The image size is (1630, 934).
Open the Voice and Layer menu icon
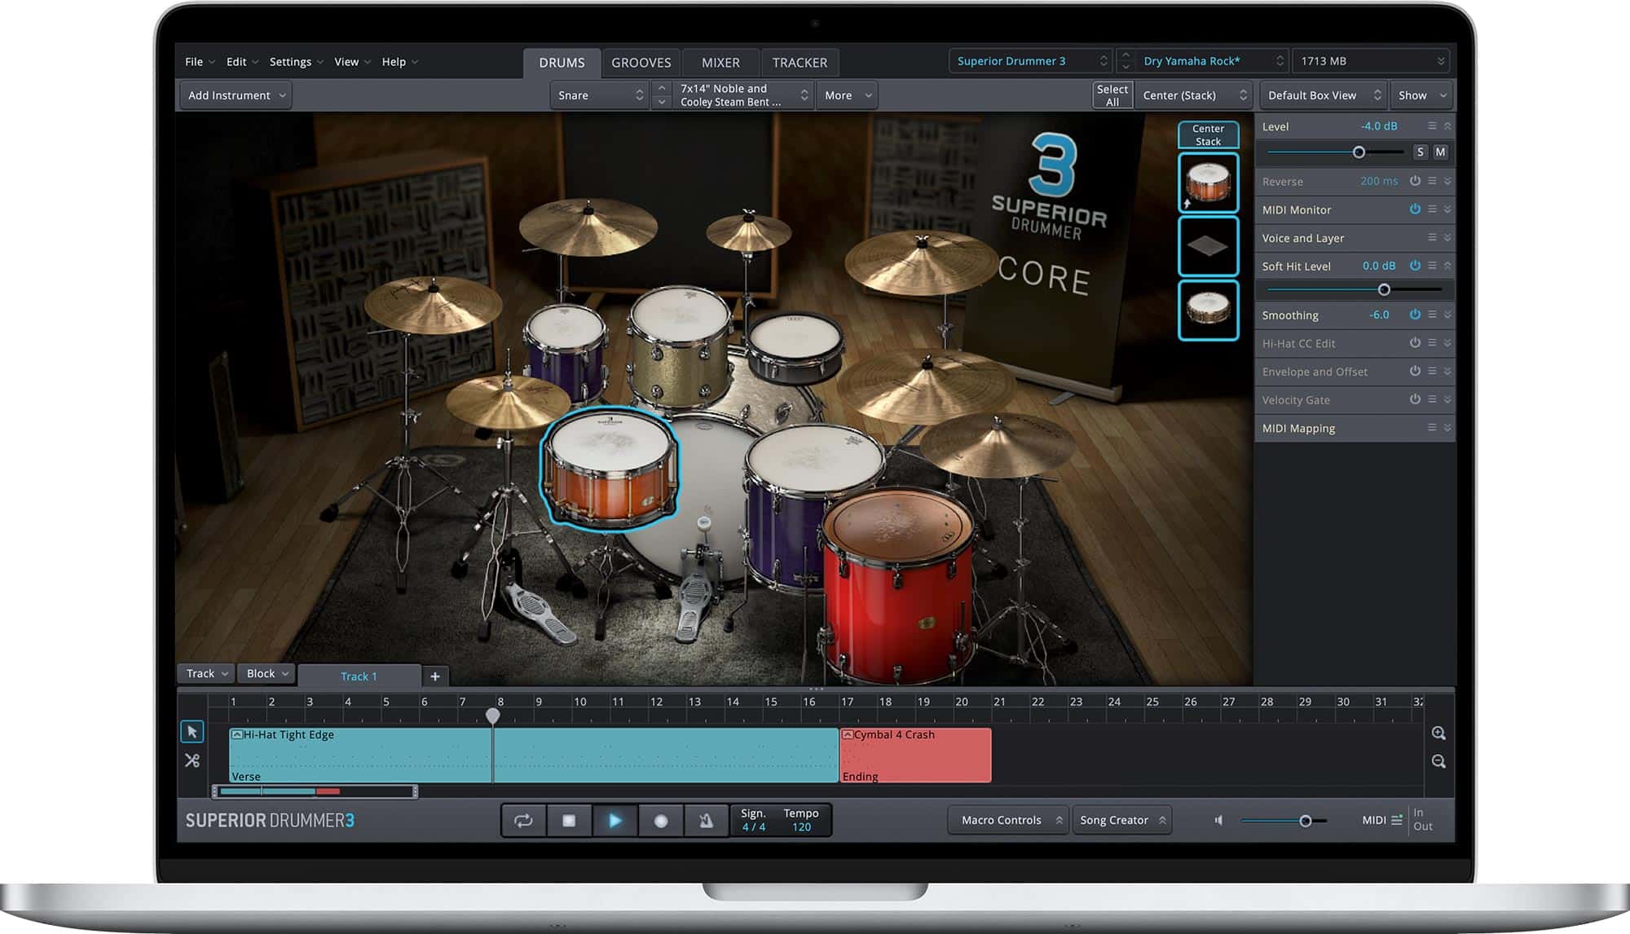point(1432,237)
